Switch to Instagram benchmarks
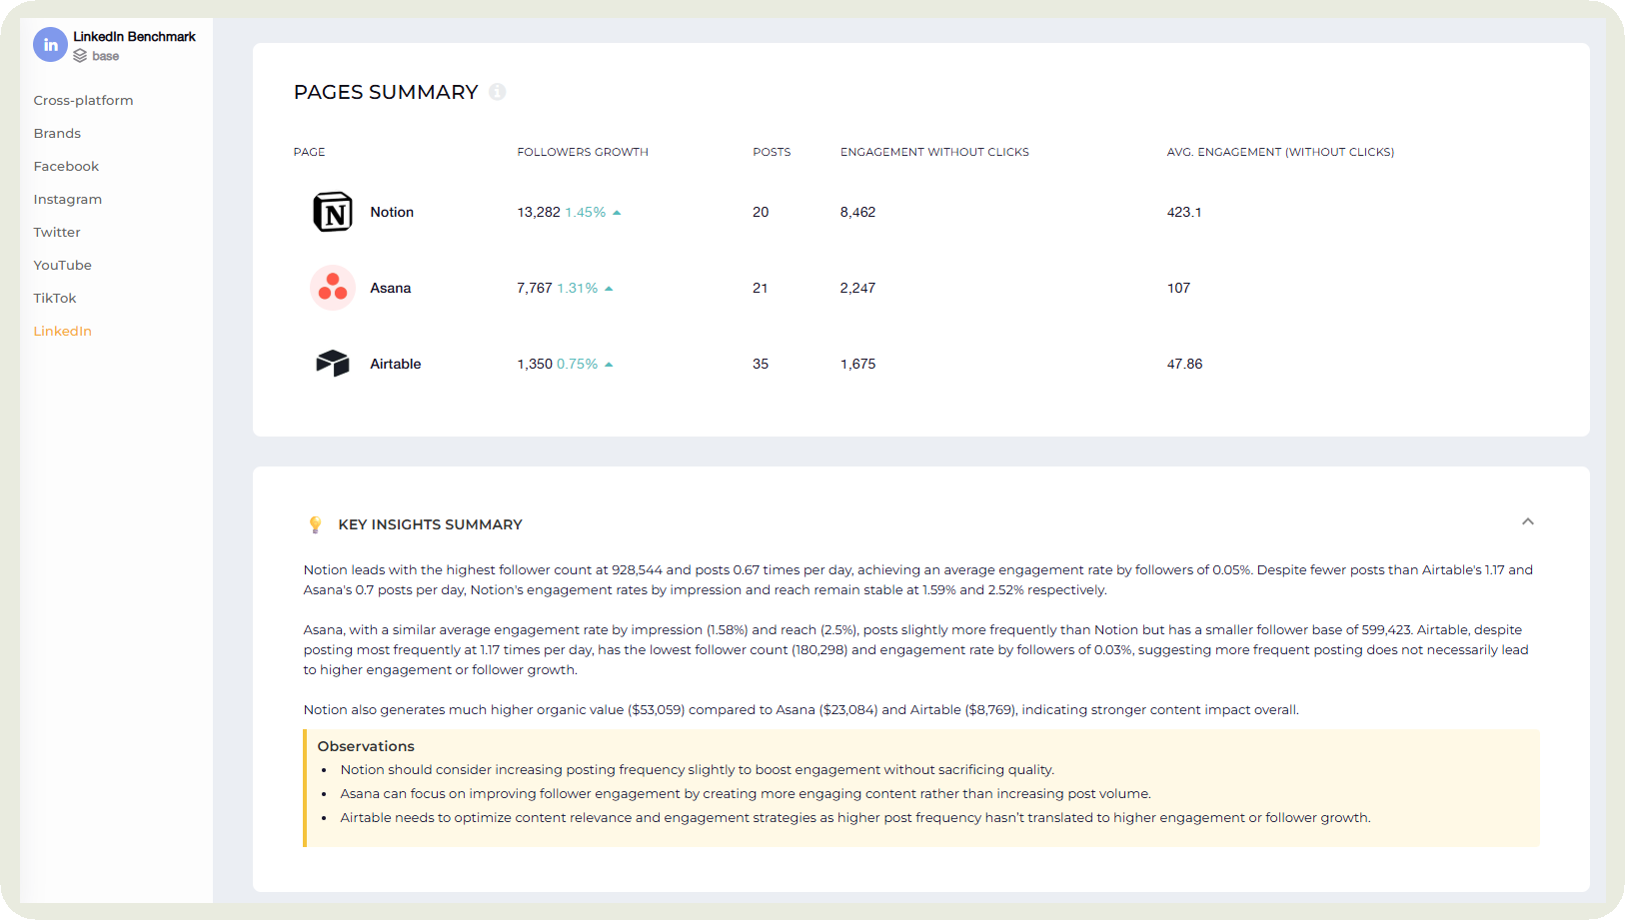This screenshot has height=920, width=1625. point(67,199)
